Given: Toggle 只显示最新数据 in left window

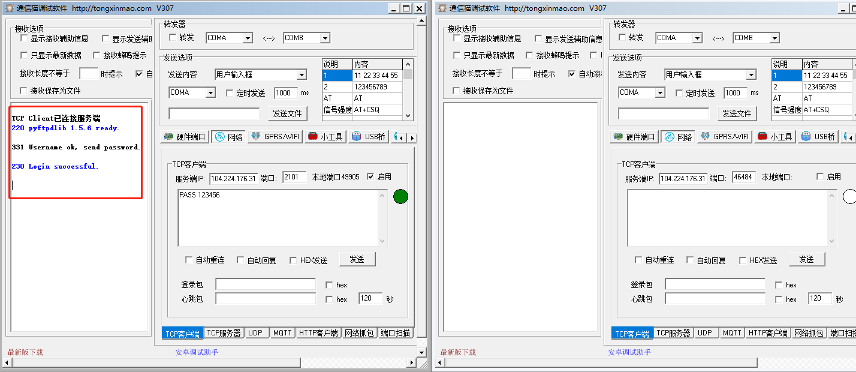Looking at the screenshot, I should (24, 55).
